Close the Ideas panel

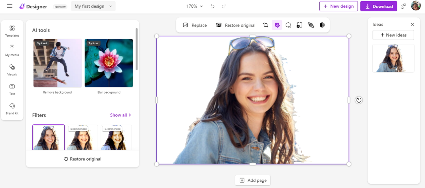pos(412,24)
